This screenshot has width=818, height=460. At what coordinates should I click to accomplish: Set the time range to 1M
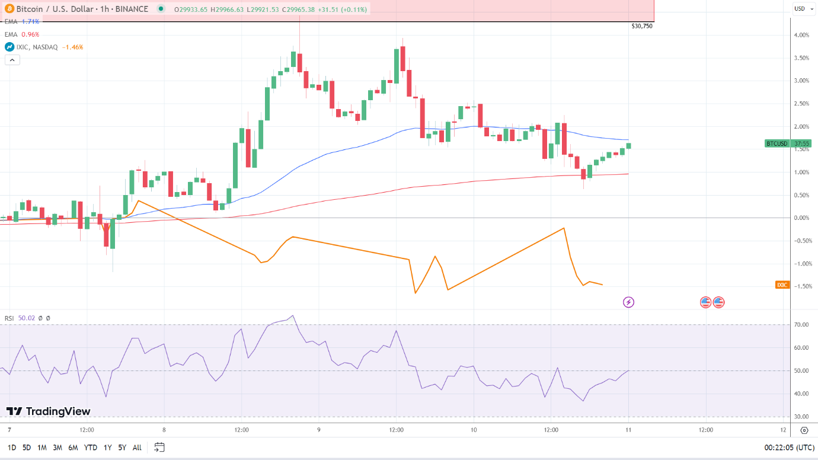[x=42, y=448]
